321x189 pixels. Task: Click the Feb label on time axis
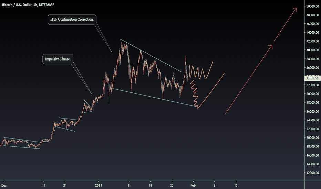pos(193,186)
